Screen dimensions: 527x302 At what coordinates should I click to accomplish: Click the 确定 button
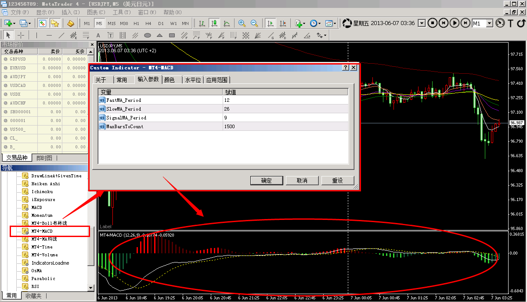click(x=266, y=180)
